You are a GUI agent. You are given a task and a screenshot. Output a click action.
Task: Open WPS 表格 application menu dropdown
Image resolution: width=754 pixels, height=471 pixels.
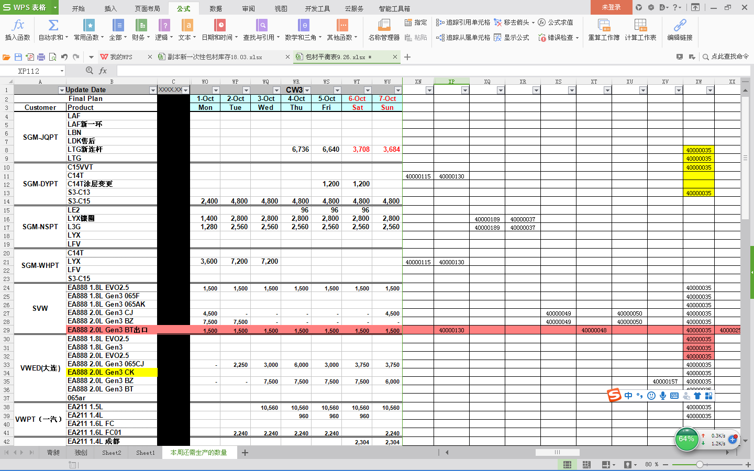(54, 7)
